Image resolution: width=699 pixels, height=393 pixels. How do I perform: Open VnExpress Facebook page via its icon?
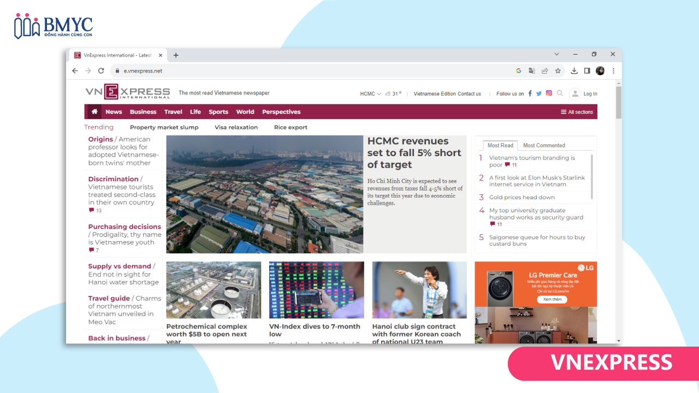click(530, 93)
